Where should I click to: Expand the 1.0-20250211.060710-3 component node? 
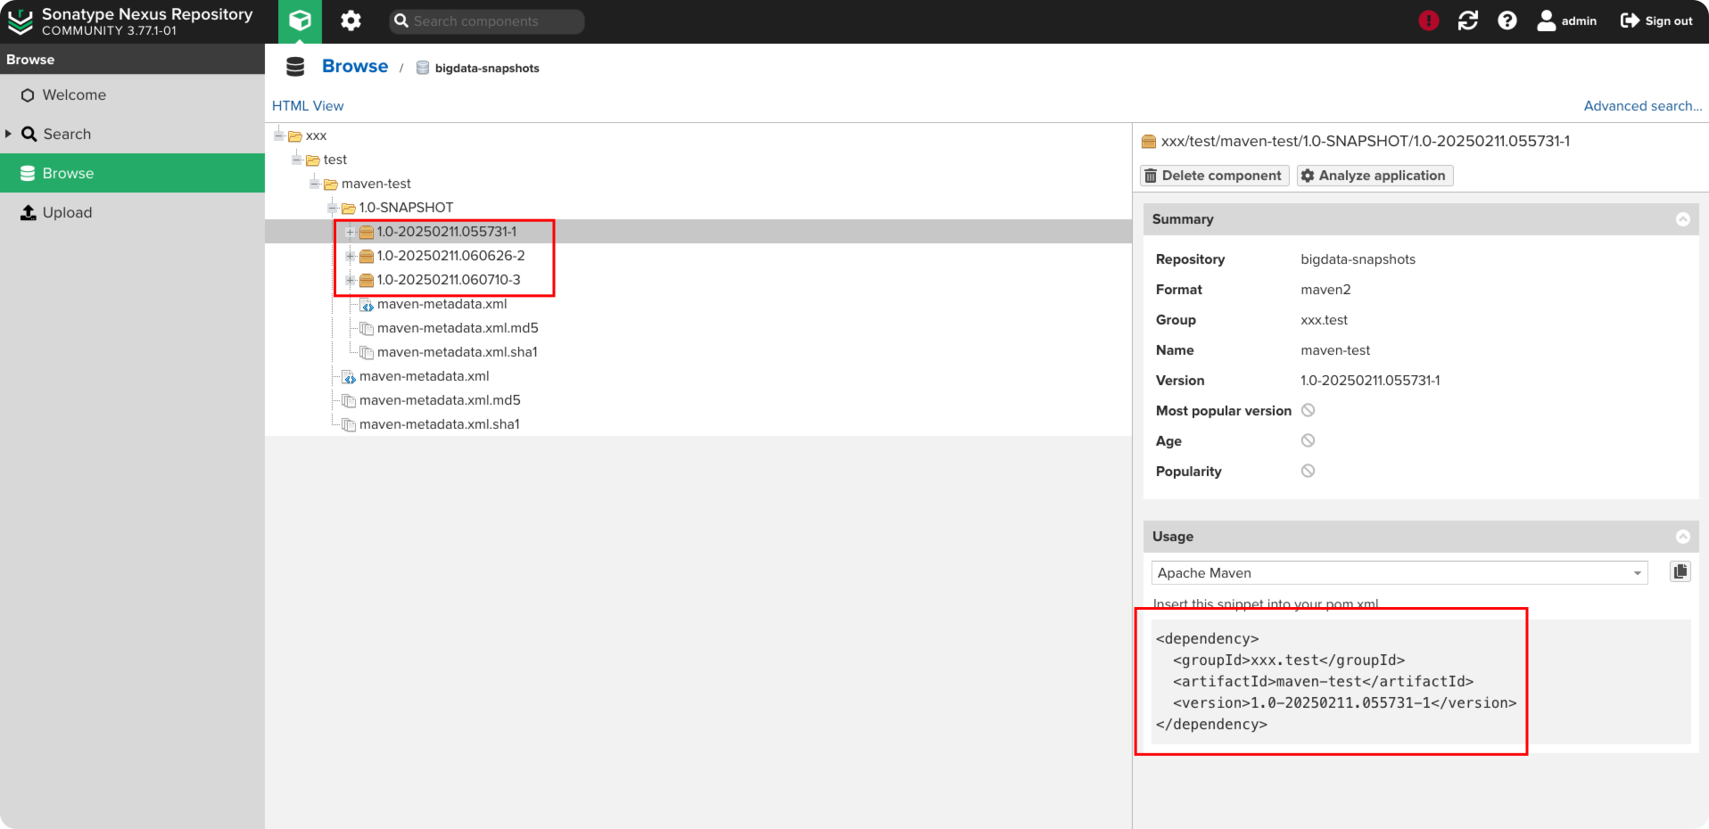point(351,280)
